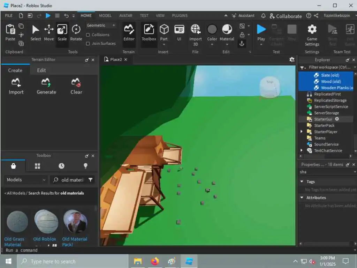The image size is (357, 268).
Task: Toggle the Anchor tool
Action: 242,43
